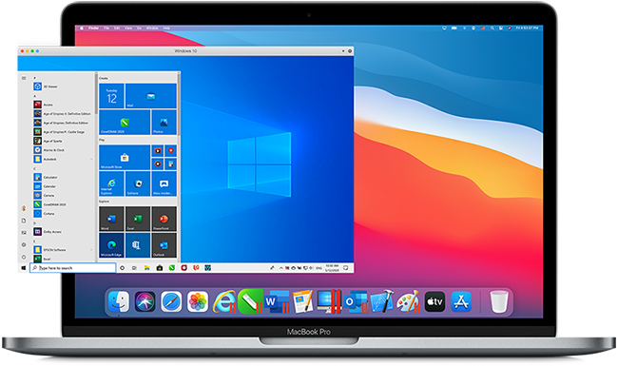Screen dimensions: 618x366
Task: Open the Finder menu in menu bar
Action: 94,28
